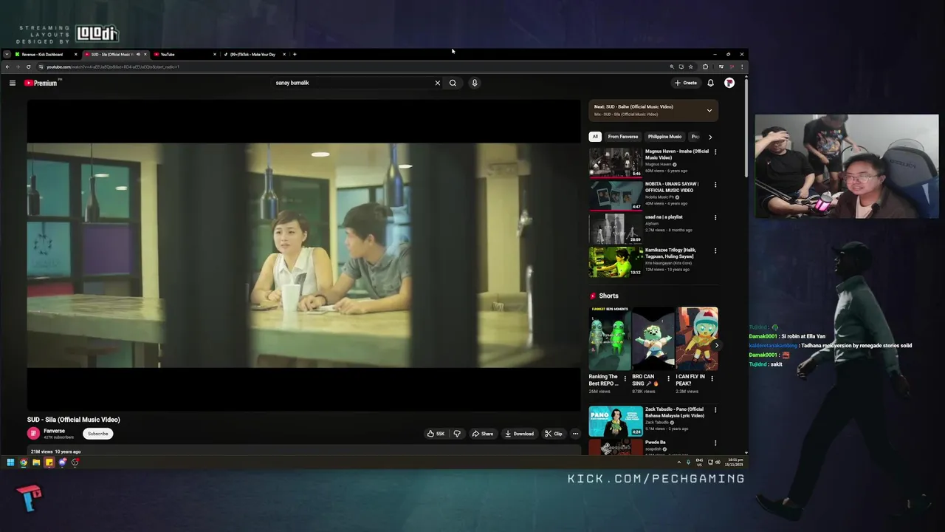Show hidden system tray icons

679,463
